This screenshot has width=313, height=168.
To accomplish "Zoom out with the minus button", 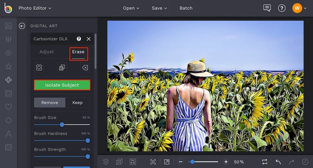I will [x=181, y=162].
